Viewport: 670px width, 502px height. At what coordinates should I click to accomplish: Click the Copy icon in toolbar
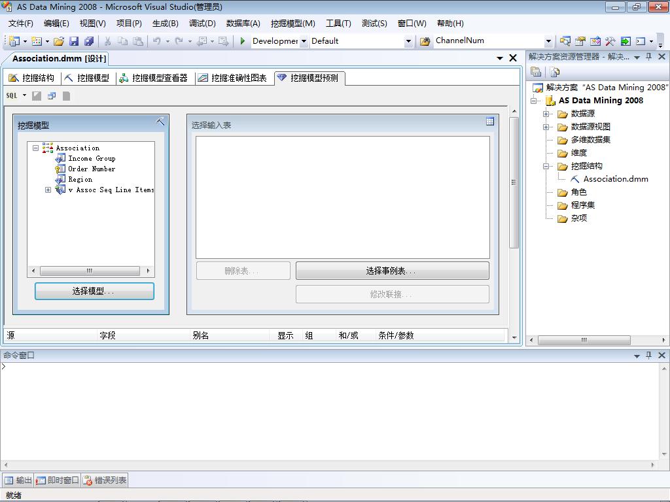coord(122,41)
